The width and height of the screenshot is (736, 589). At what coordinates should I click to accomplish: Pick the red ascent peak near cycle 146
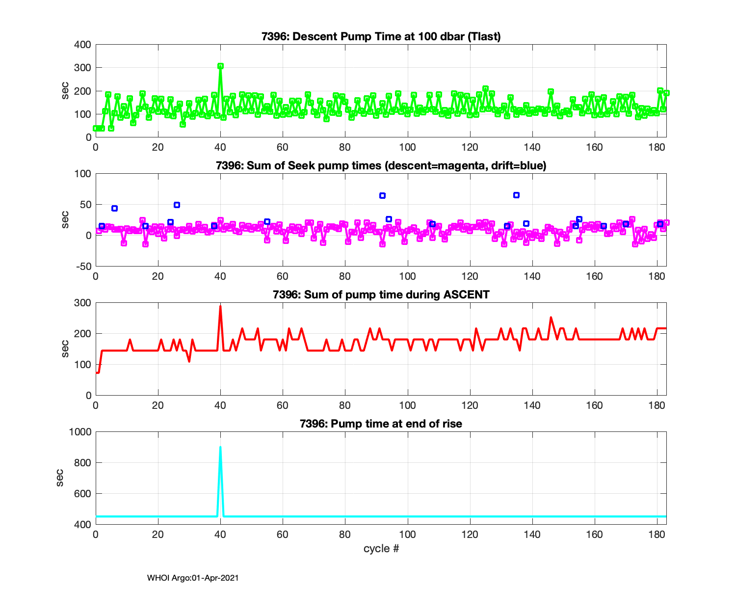[x=551, y=318]
